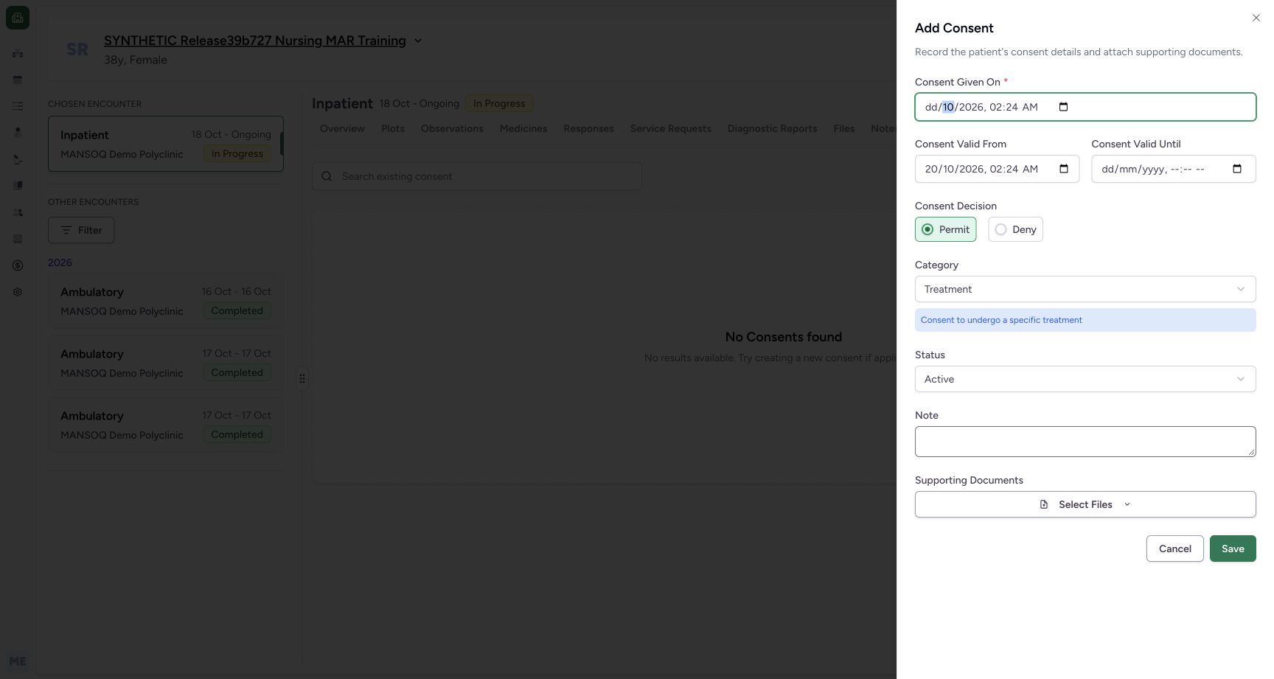Open calendar picker in Consent Given On field
This screenshot has height=679, width=1274.
click(x=1063, y=107)
